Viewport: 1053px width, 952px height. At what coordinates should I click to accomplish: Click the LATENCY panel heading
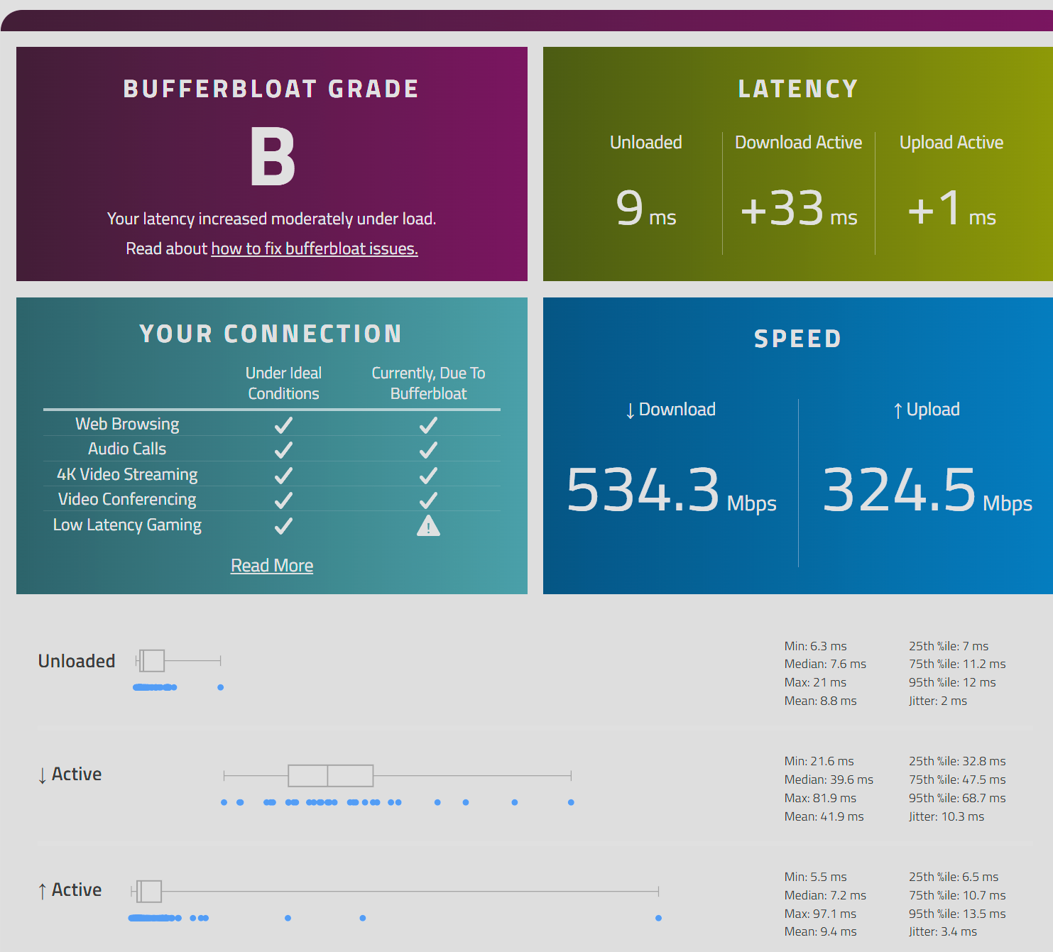(x=798, y=89)
